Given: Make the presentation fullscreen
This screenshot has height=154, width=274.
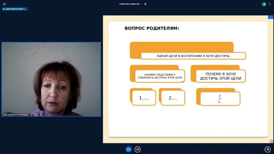Looking at the screenshot, I should pyautogui.click(x=271, y=141).
